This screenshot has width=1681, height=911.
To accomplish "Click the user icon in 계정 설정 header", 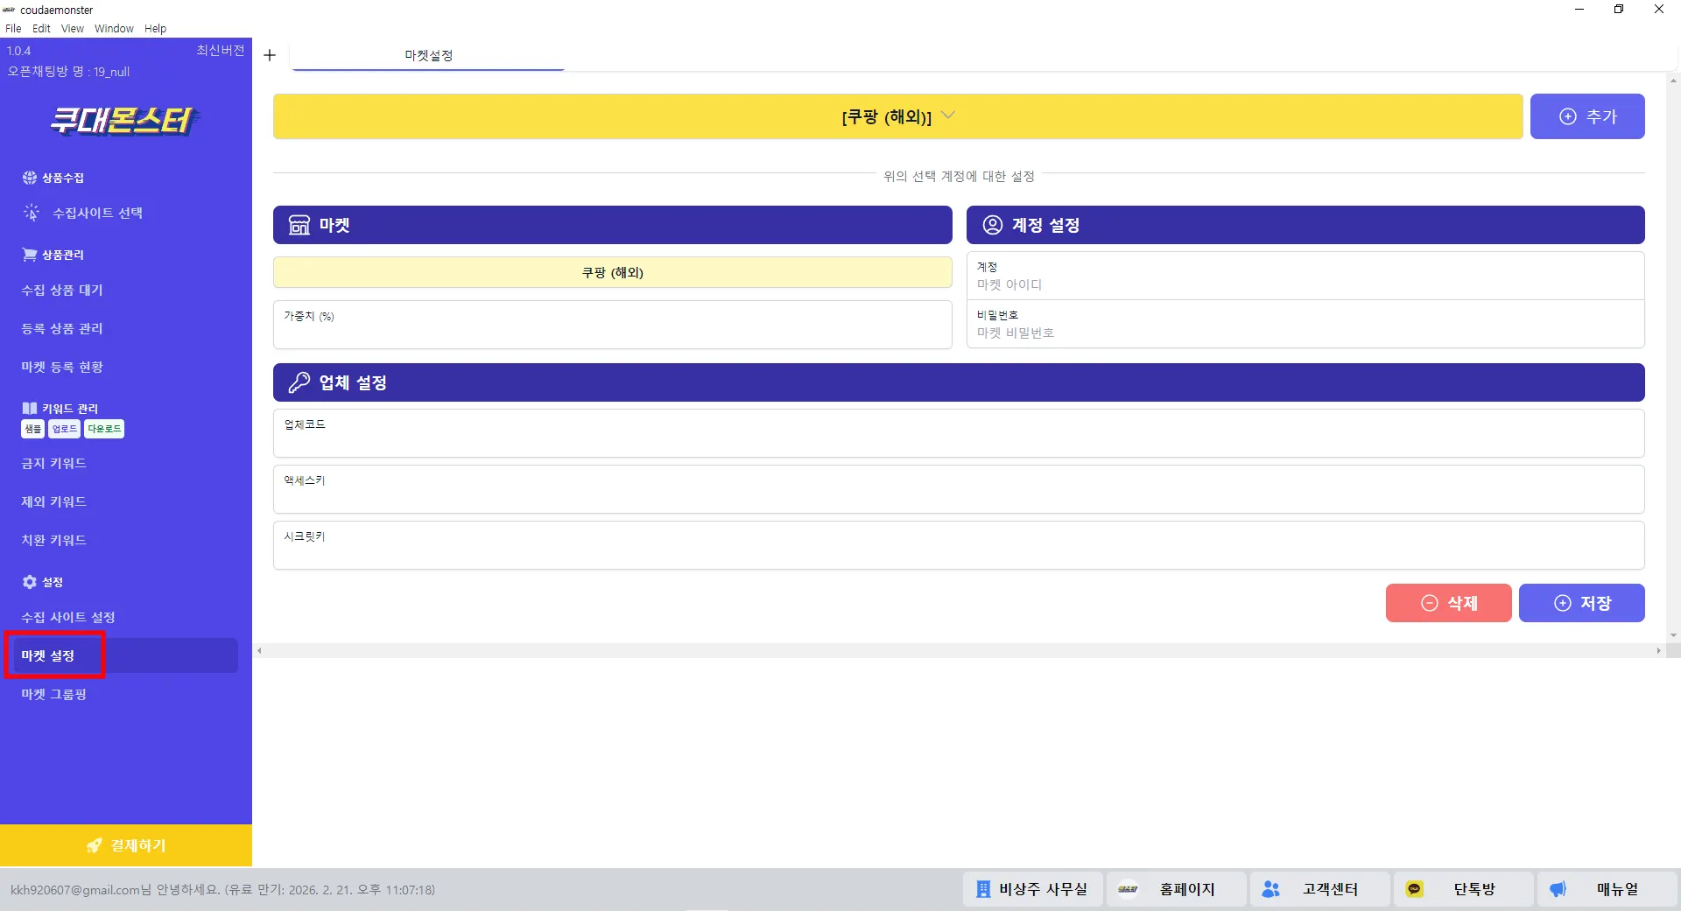I will pos(993,225).
